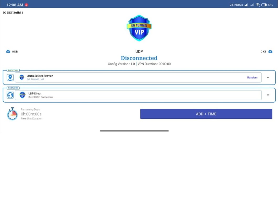Viewport: 280px width, 210px height.
Task: Click the 0h:00m:00s remaining time value
Action: 31,115
